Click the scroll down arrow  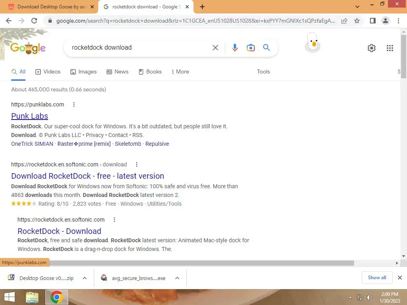tap(403, 256)
